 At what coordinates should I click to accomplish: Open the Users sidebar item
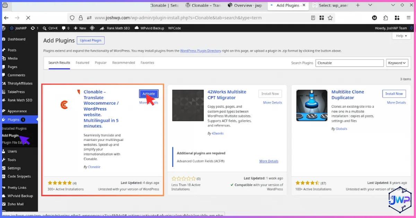12,151
